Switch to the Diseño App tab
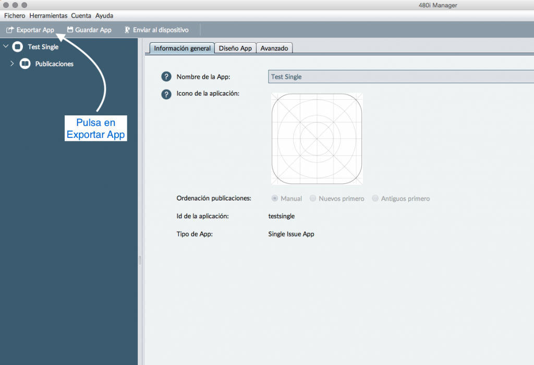This screenshot has width=534, height=365. coord(235,48)
